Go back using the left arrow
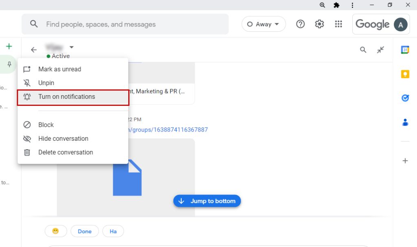 [34, 50]
